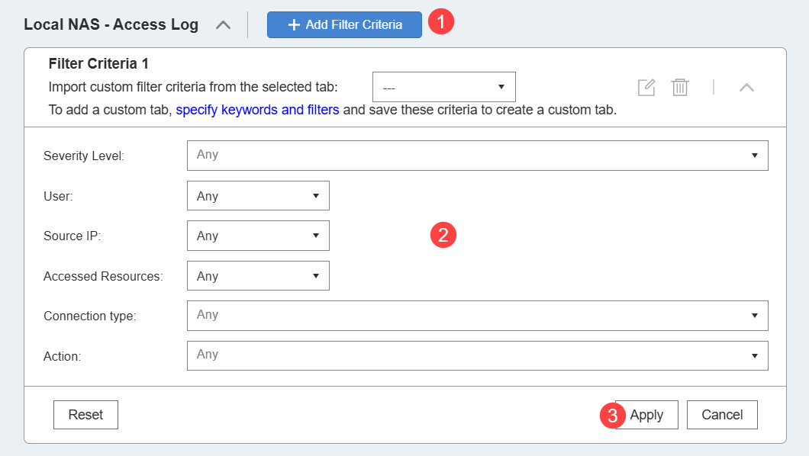Screen dimensions: 809x456
Task: Click the Local NAS - Access Log title
Action: tap(111, 25)
